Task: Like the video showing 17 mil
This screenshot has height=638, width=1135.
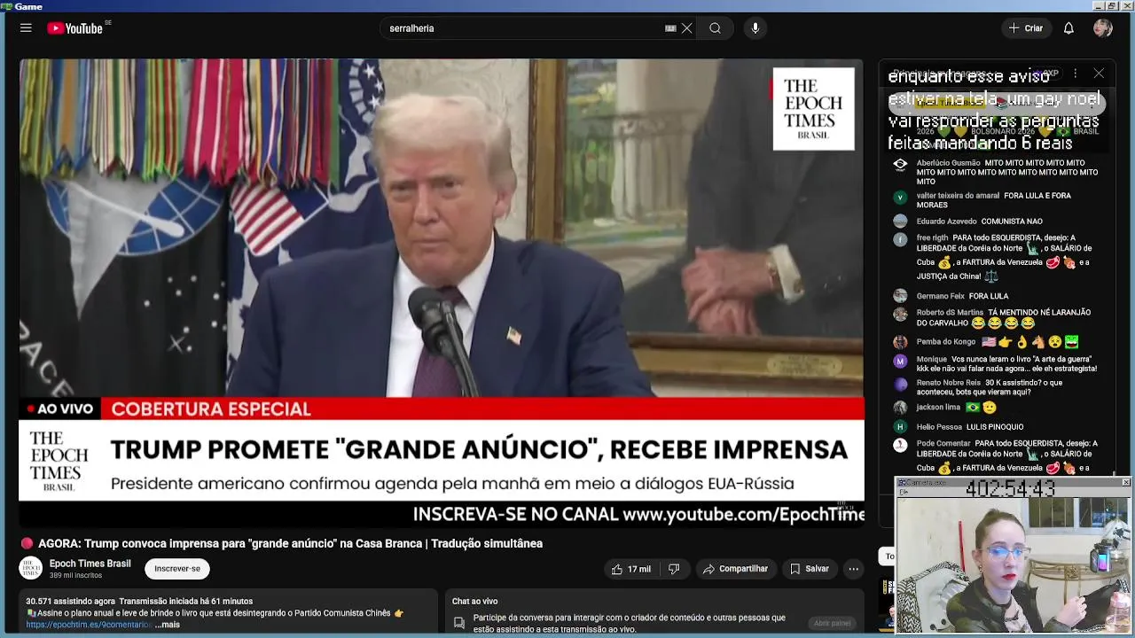Action: (631, 569)
